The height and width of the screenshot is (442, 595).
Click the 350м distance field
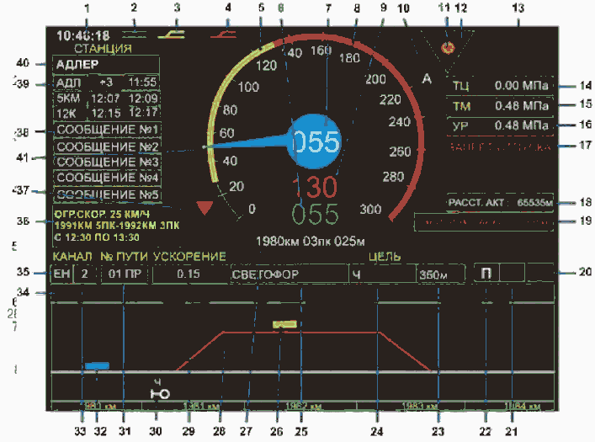pos(441,274)
